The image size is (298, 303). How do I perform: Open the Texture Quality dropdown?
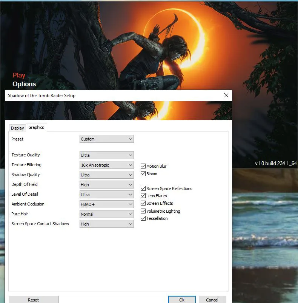coord(107,155)
